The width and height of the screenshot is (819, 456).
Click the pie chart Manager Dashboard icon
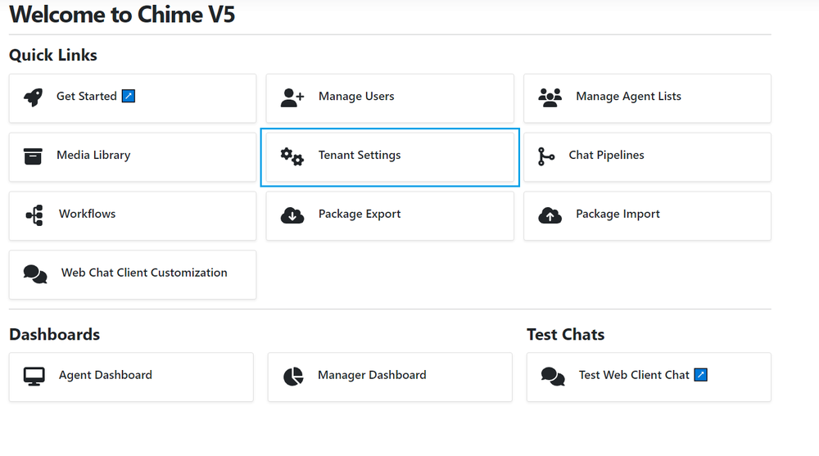[x=293, y=377]
